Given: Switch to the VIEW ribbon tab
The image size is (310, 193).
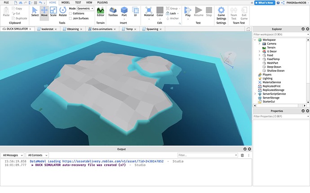Looking at the screenshot, I should point(89,3).
